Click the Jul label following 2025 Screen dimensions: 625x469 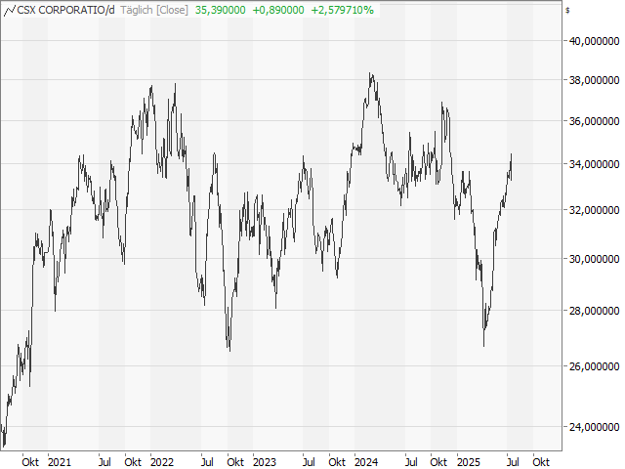pyautogui.click(x=513, y=462)
